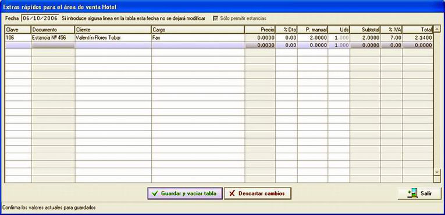The width and height of the screenshot is (445, 215).
Task: Save with Guardar y vaciar tabla button
Action: tap(185, 193)
